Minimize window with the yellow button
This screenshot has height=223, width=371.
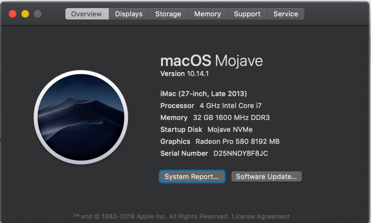(25, 14)
